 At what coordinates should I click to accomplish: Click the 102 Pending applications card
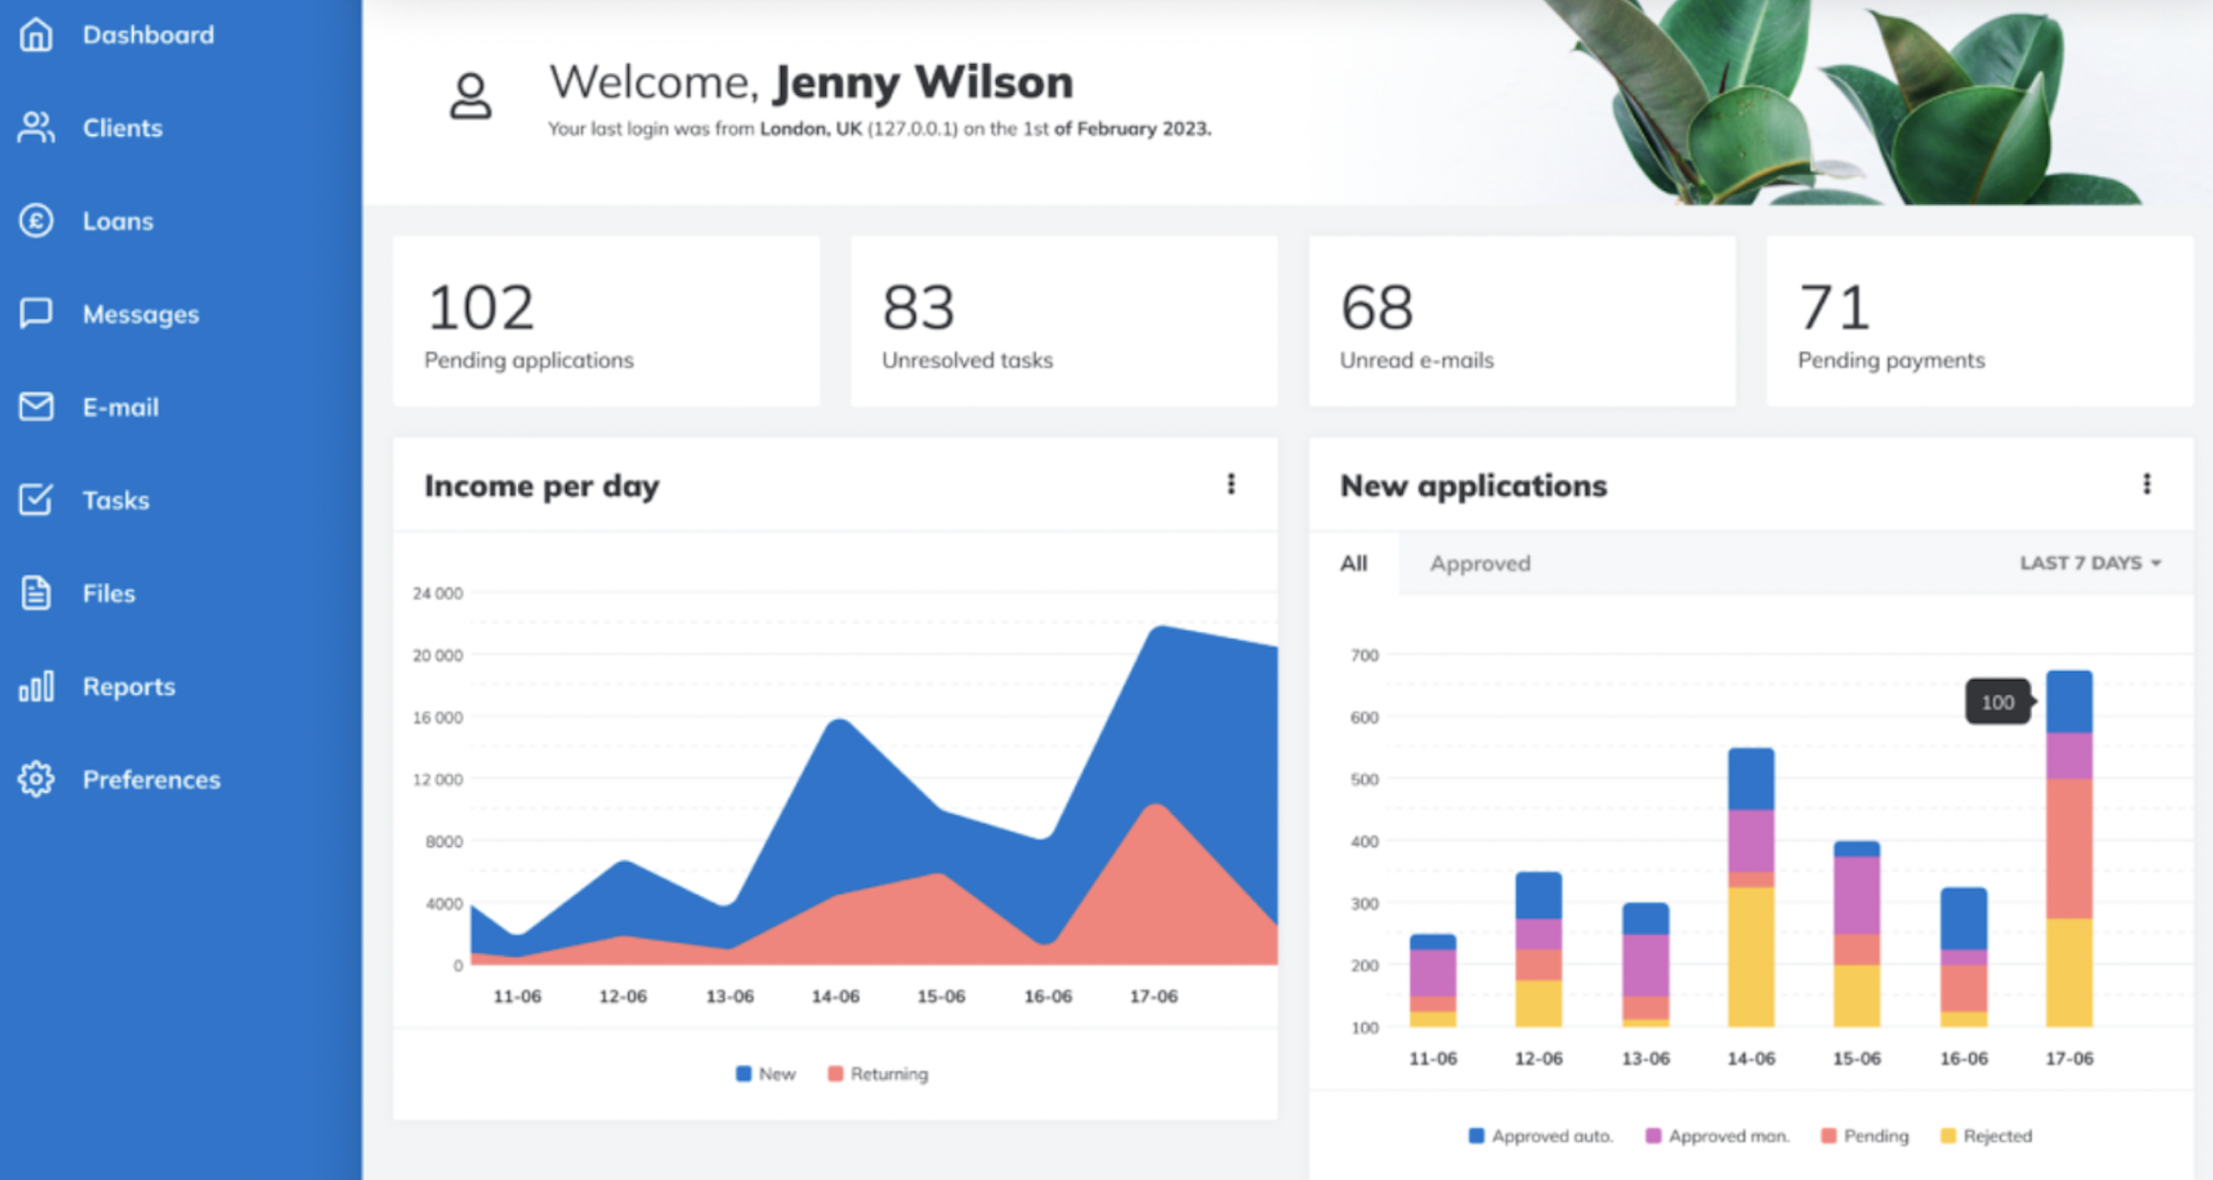[x=606, y=322]
